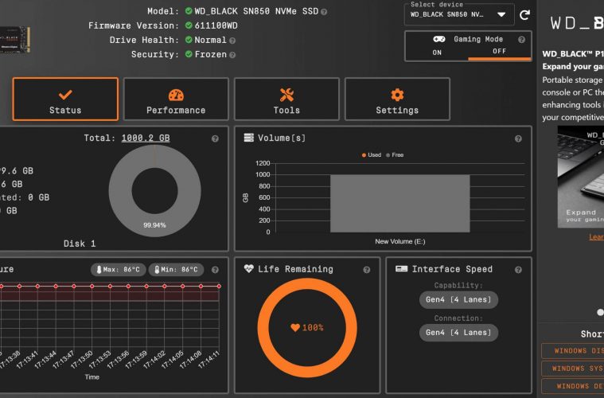The width and height of the screenshot is (604, 398).
Task: Open the Status tab
Action: (x=65, y=99)
